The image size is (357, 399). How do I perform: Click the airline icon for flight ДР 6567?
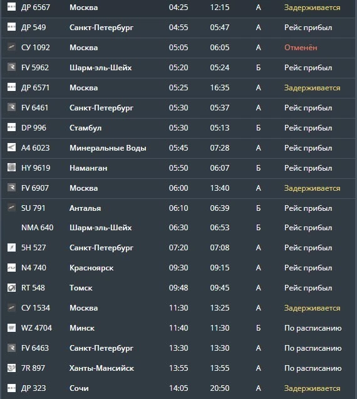pyautogui.click(x=11, y=7)
